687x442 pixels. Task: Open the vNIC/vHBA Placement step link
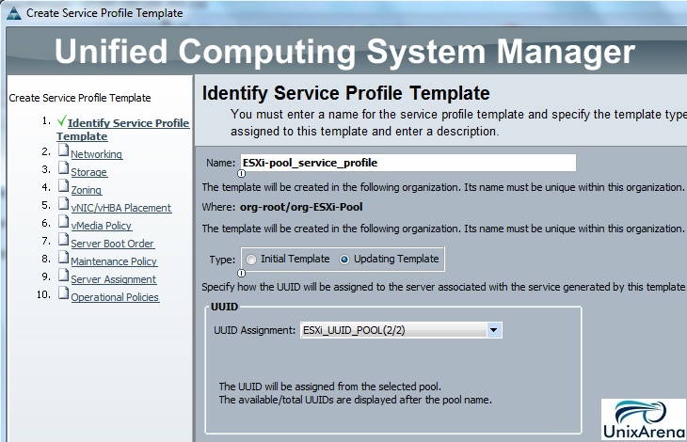point(120,208)
